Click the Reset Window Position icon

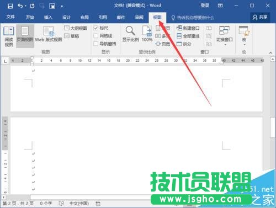pyautogui.click(x=209, y=44)
